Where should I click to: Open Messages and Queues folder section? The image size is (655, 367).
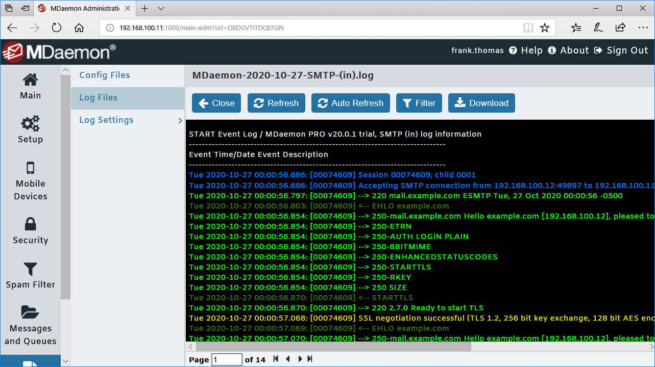(30, 326)
